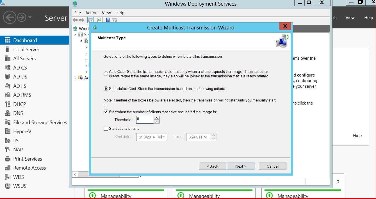Viewport: 376px width, 199px height.
Task: Click the Next button in wizard
Action: point(240,166)
